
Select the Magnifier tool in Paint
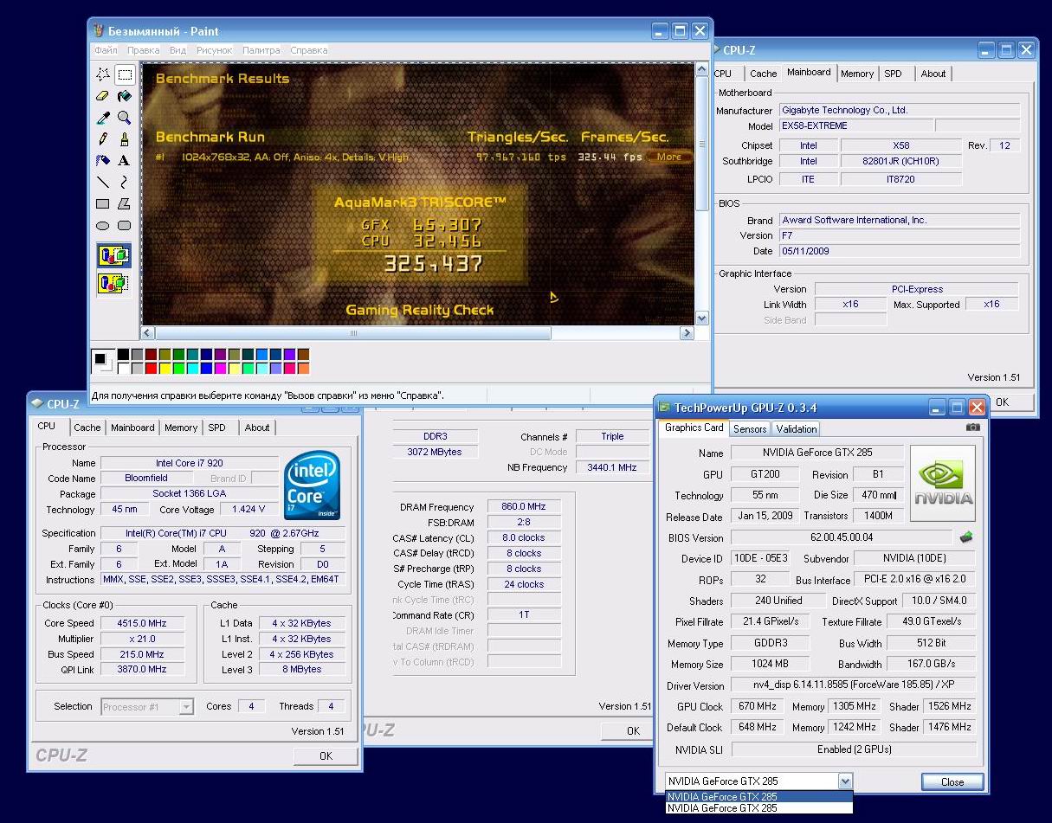tap(125, 118)
